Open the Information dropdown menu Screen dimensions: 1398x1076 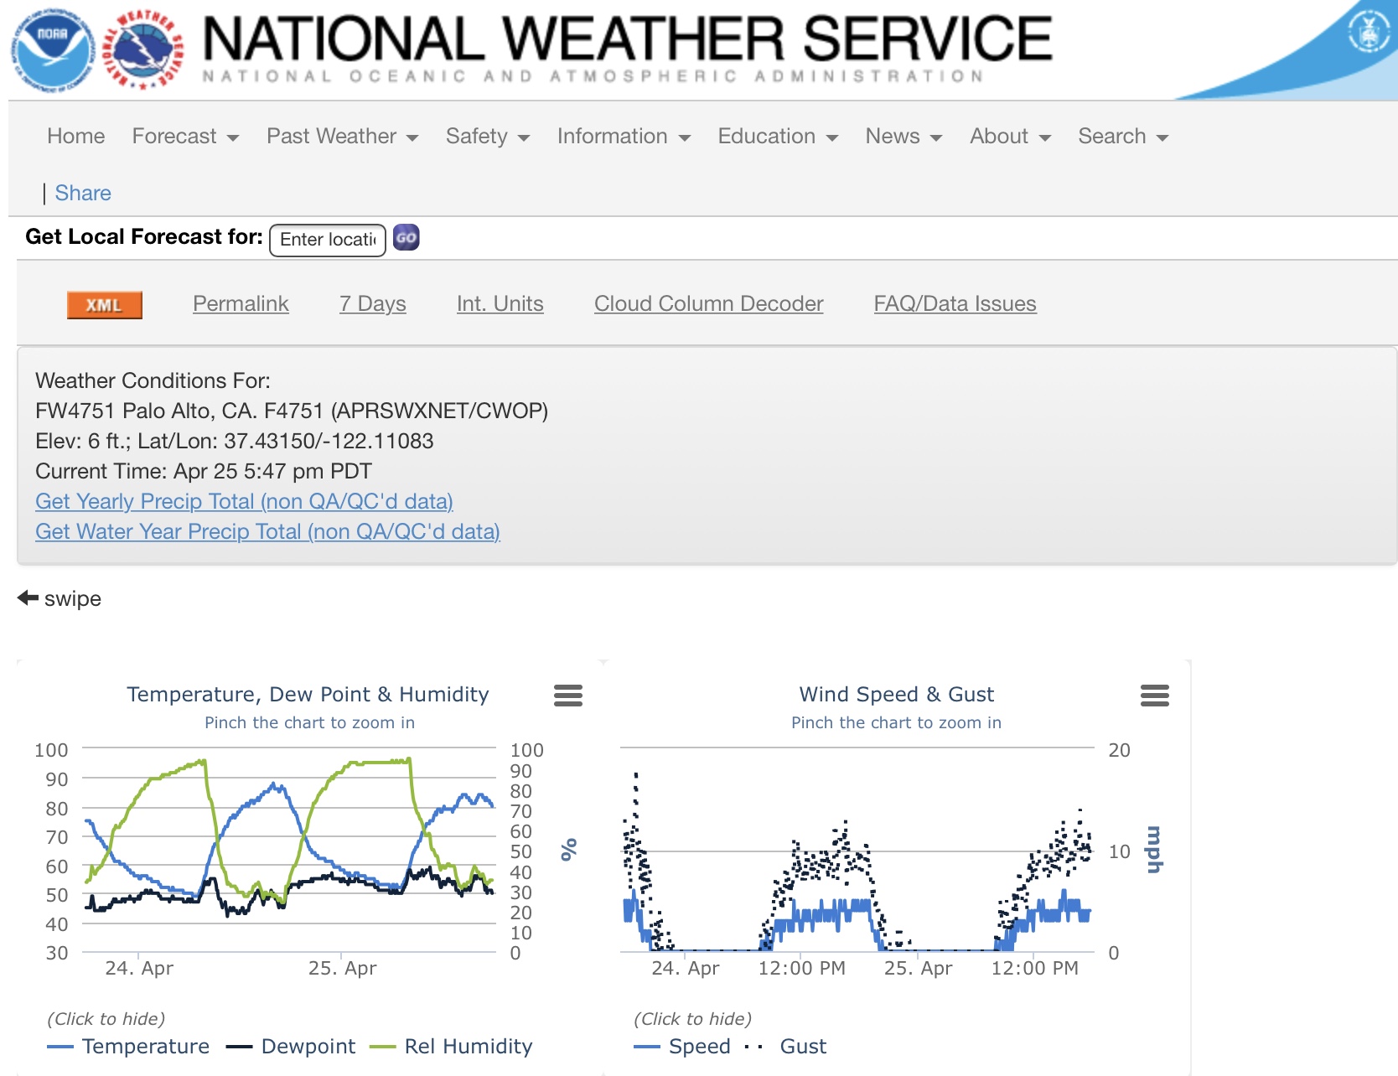point(624,136)
